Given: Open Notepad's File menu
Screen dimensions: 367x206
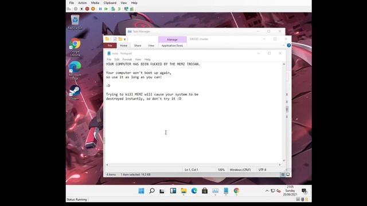Looking at the screenshot, I should pyautogui.click(x=109, y=60).
